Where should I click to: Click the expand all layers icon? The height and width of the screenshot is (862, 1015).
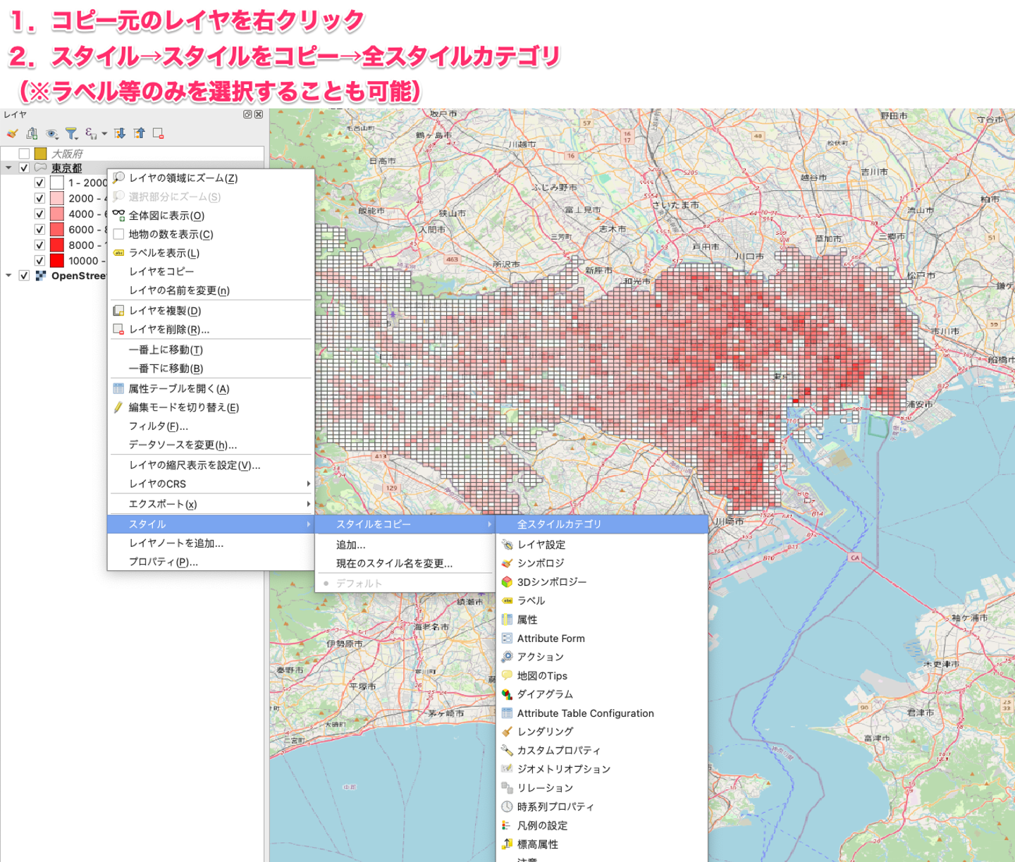click(120, 133)
